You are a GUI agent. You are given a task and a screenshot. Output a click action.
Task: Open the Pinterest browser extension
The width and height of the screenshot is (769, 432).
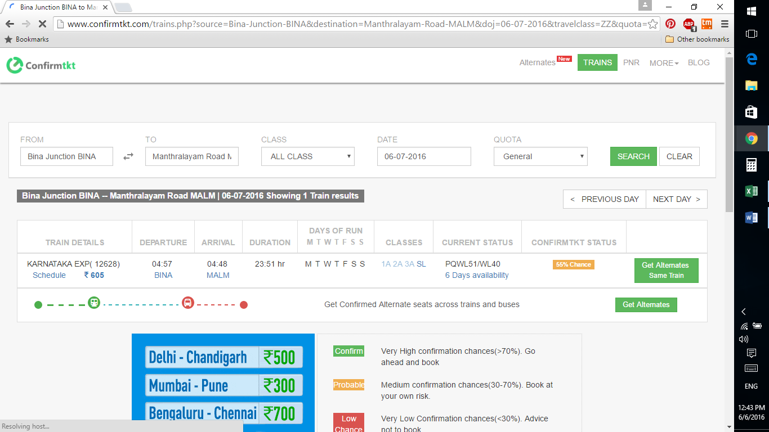[x=670, y=24]
